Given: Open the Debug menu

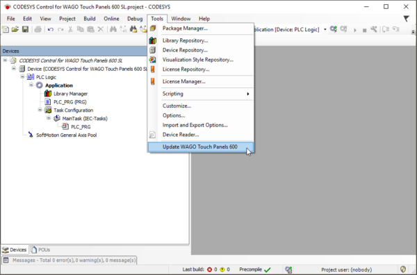Looking at the screenshot, I should (x=135, y=19).
